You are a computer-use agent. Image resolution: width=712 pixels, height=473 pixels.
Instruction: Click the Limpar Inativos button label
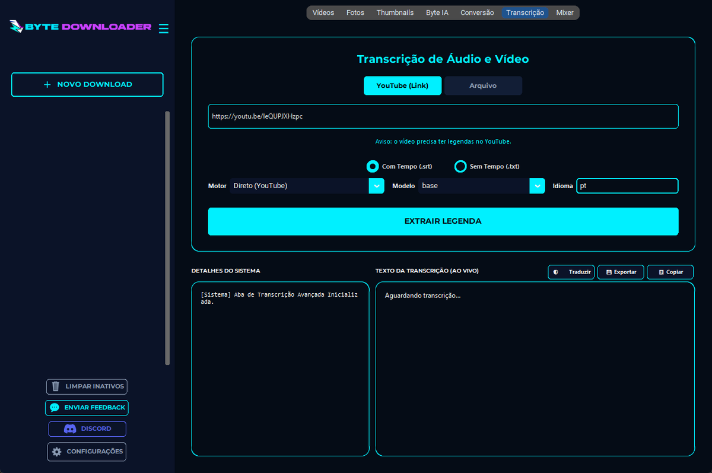(x=95, y=386)
